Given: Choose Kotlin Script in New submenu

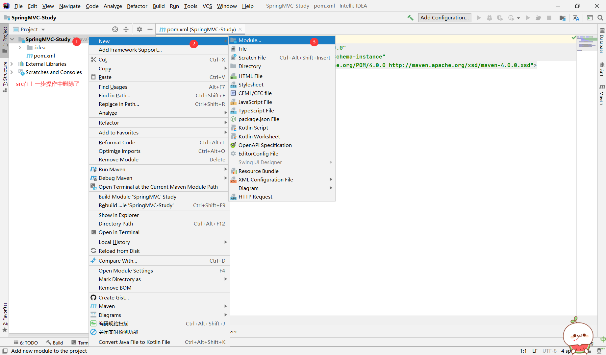Looking at the screenshot, I should 282,128.
